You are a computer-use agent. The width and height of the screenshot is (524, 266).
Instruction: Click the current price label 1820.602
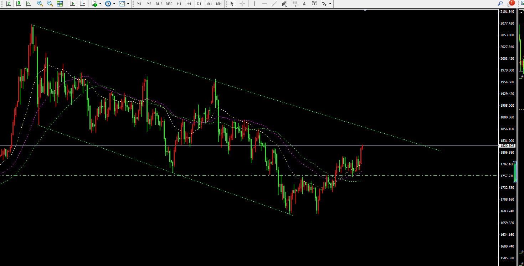point(507,146)
